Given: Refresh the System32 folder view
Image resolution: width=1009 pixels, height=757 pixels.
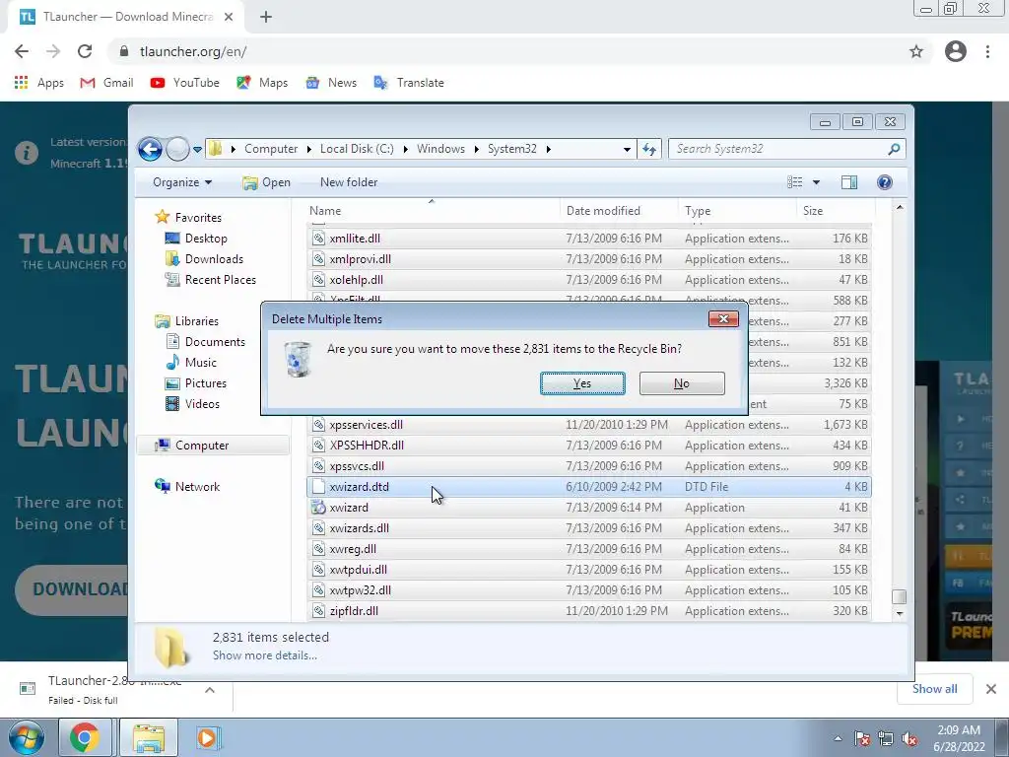Looking at the screenshot, I should point(648,150).
